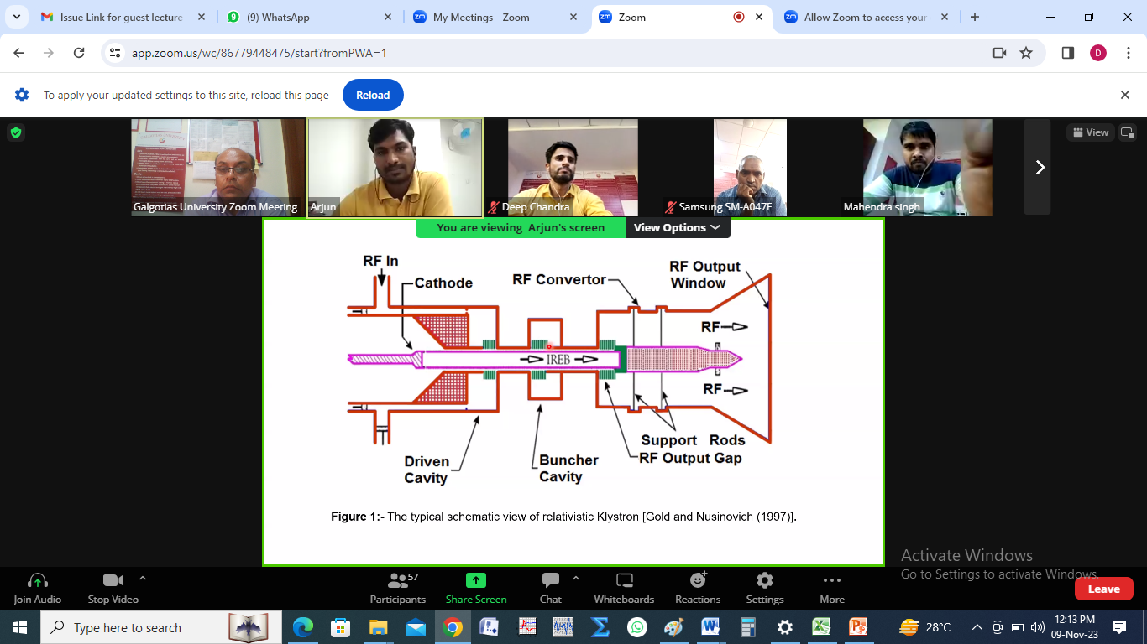This screenshot has width=1147, height=644.
Task: Select Deep Chandra's video thumbnail
Action: 560,168
